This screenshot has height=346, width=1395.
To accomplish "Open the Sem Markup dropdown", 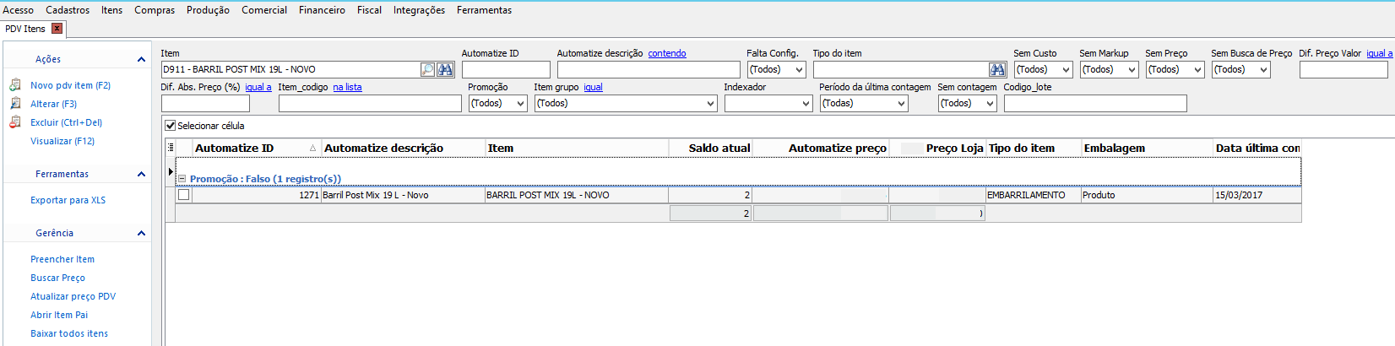I will 1132,70.
